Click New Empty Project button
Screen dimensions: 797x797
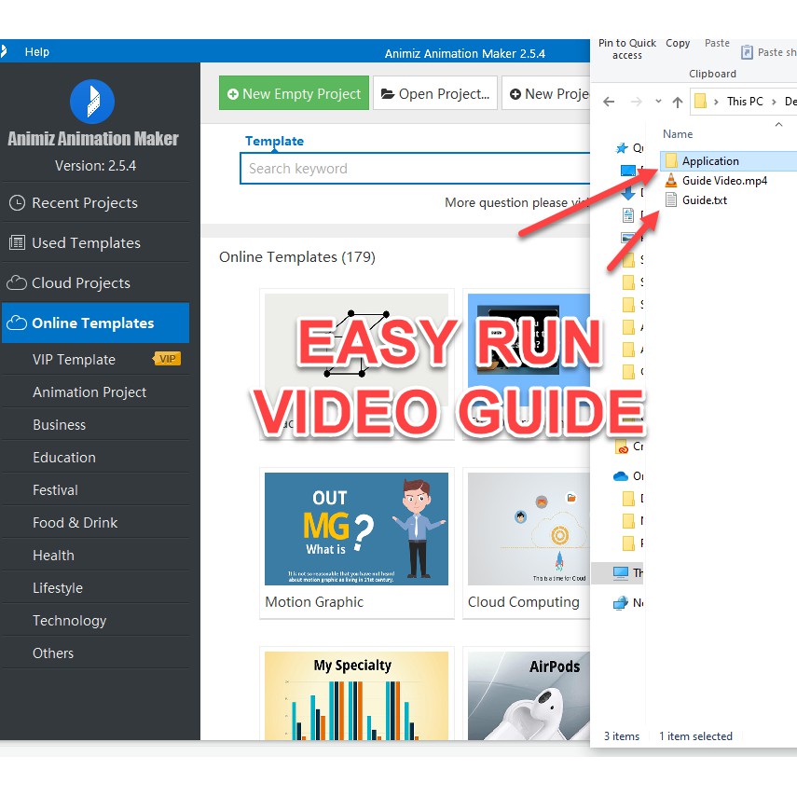click(293, 94)
